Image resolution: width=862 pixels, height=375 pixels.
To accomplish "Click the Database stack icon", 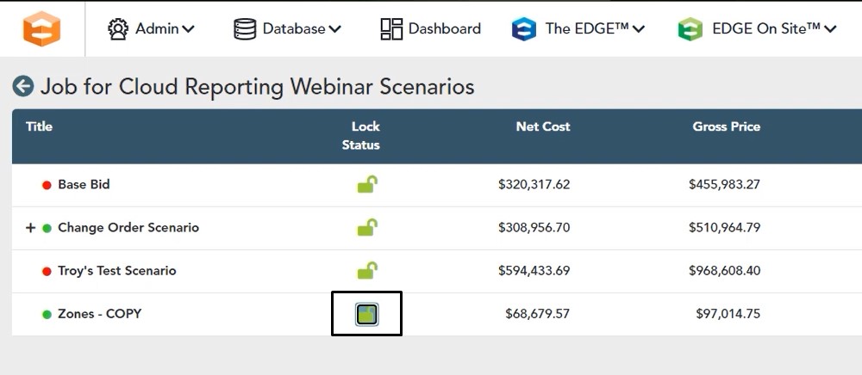I will coord(245,28).
